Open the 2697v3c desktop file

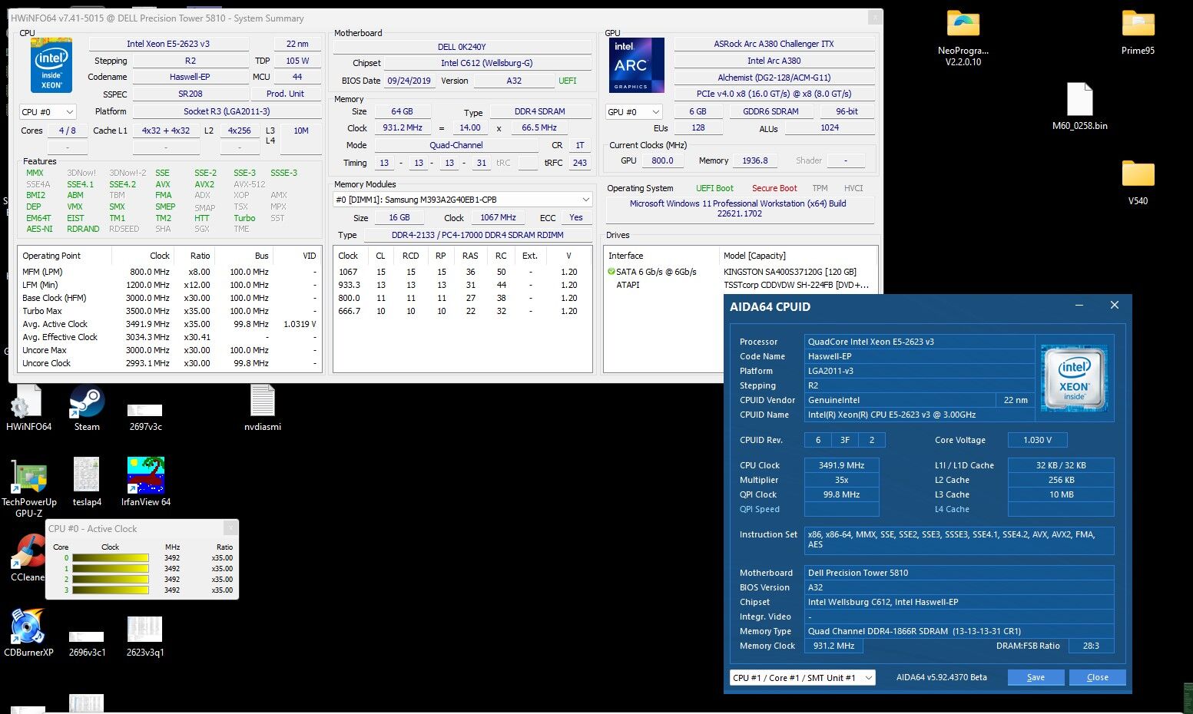pyautogui.click(x=145, y=415)
